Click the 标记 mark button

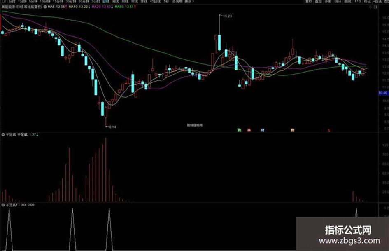coord(367,2)
